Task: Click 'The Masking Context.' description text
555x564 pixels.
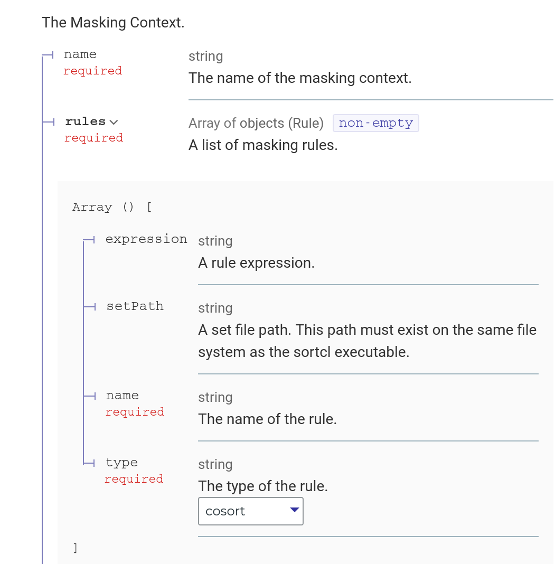Action: (114, 22)
